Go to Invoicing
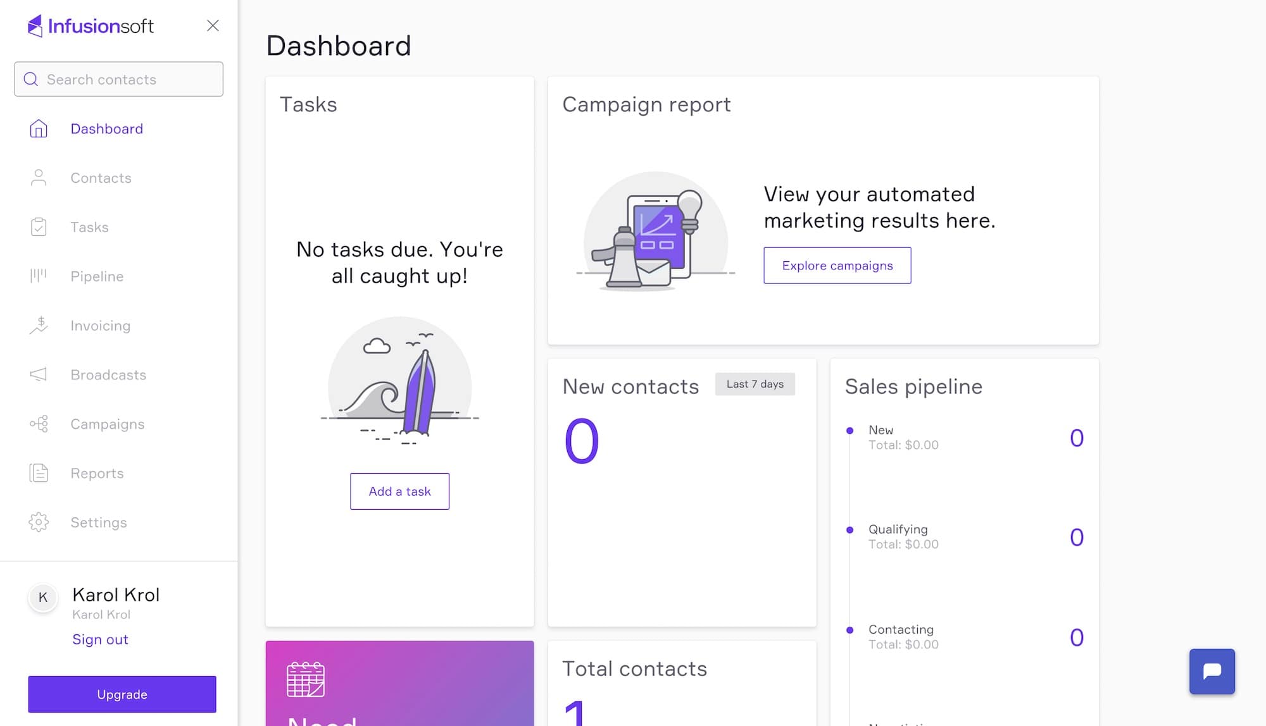The width and height of the screenshot is (1266, 726). pyautogui.click(x=100, y=325)
